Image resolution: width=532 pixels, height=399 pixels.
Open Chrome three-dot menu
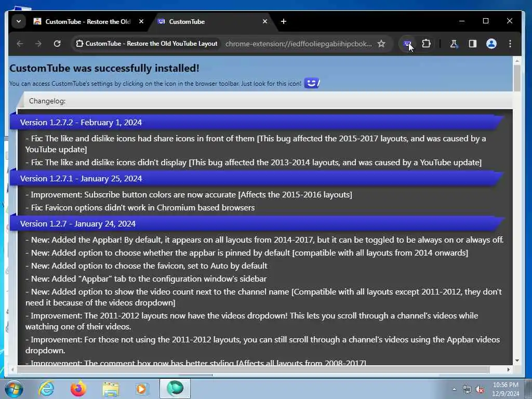pos(510,44)
